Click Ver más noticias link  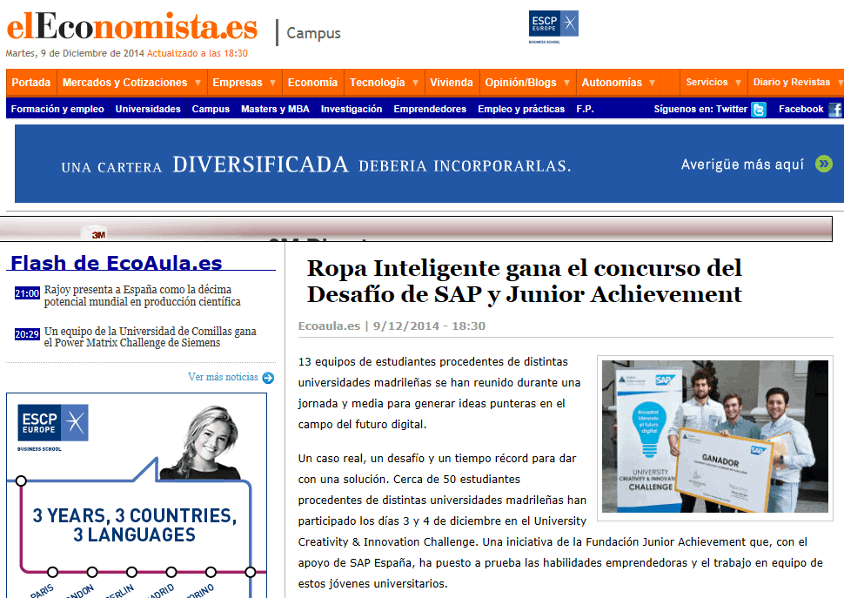[223, 377]
